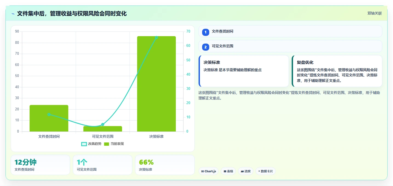Click the green 当前表现 legend swatch
This screenshot has width=393, height=186.
[x=107, y=144]
